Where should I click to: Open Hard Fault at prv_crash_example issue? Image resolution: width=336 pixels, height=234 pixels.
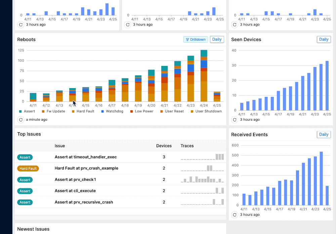(x=86, y=168)
